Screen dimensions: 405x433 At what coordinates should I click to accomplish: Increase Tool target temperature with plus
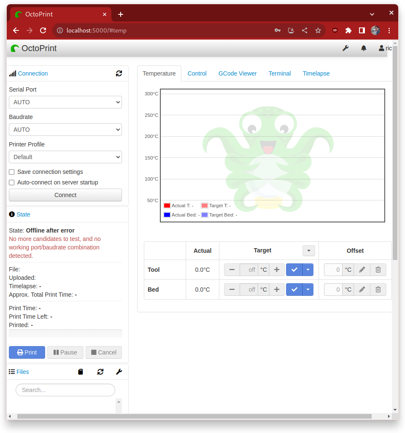pyautogui.click(x=277, y=270)
